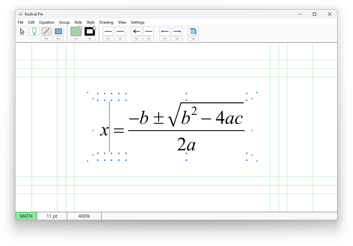This screenshot has width=353, height=246.
Task: Expand the line tool options chevron
Action: click(x=46, y=38)
